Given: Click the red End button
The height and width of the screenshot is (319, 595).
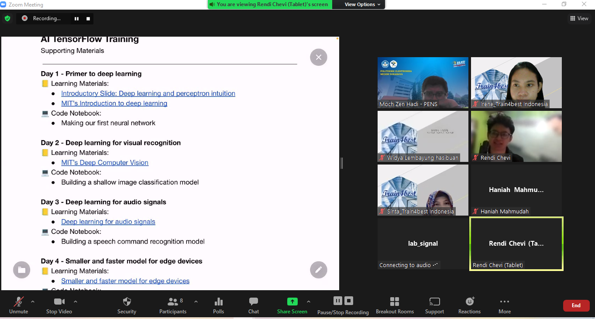Looking at the screenshot, I should [x=576, y=305].
